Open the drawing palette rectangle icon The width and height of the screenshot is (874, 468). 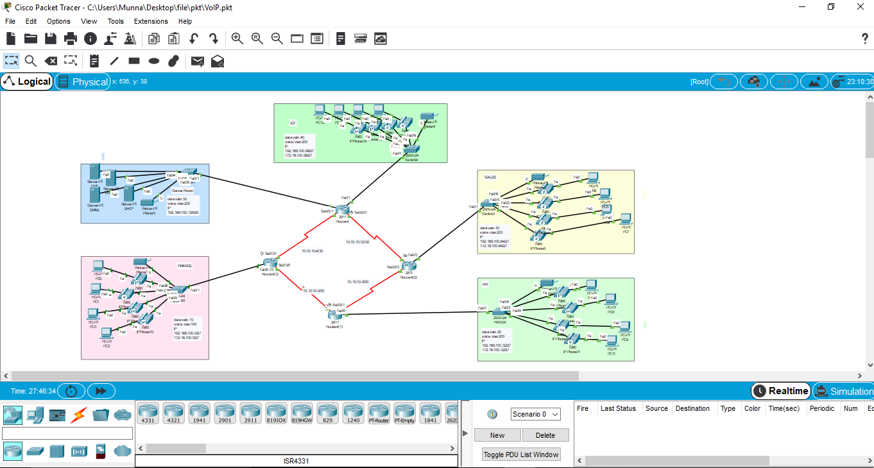[297, 39]
